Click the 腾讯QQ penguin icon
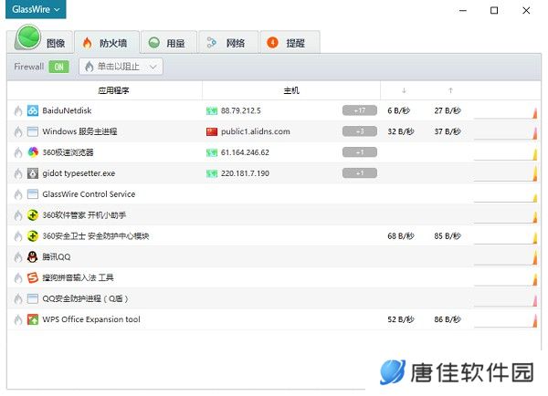The width and height of the screenshot is (548, 396). point(33,256)
